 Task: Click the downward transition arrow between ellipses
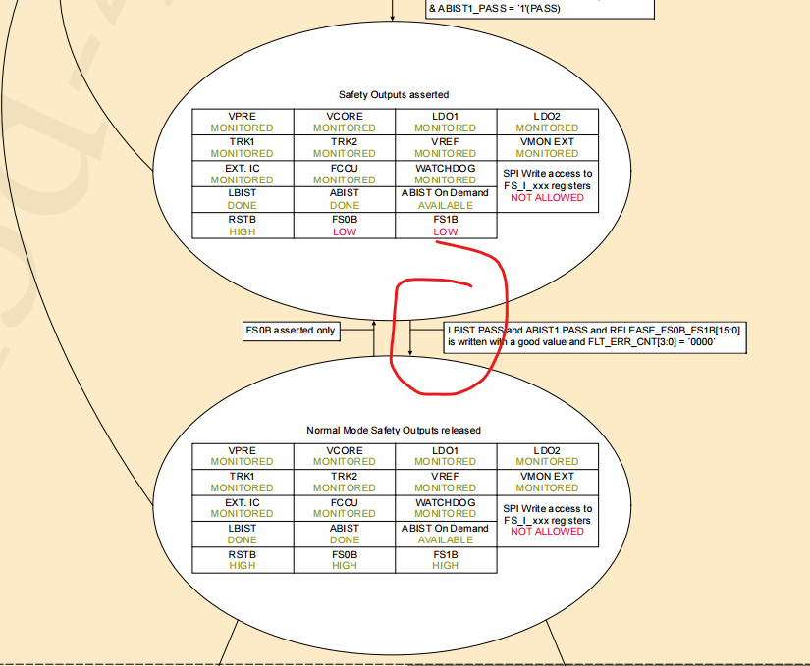coord(410,338)
